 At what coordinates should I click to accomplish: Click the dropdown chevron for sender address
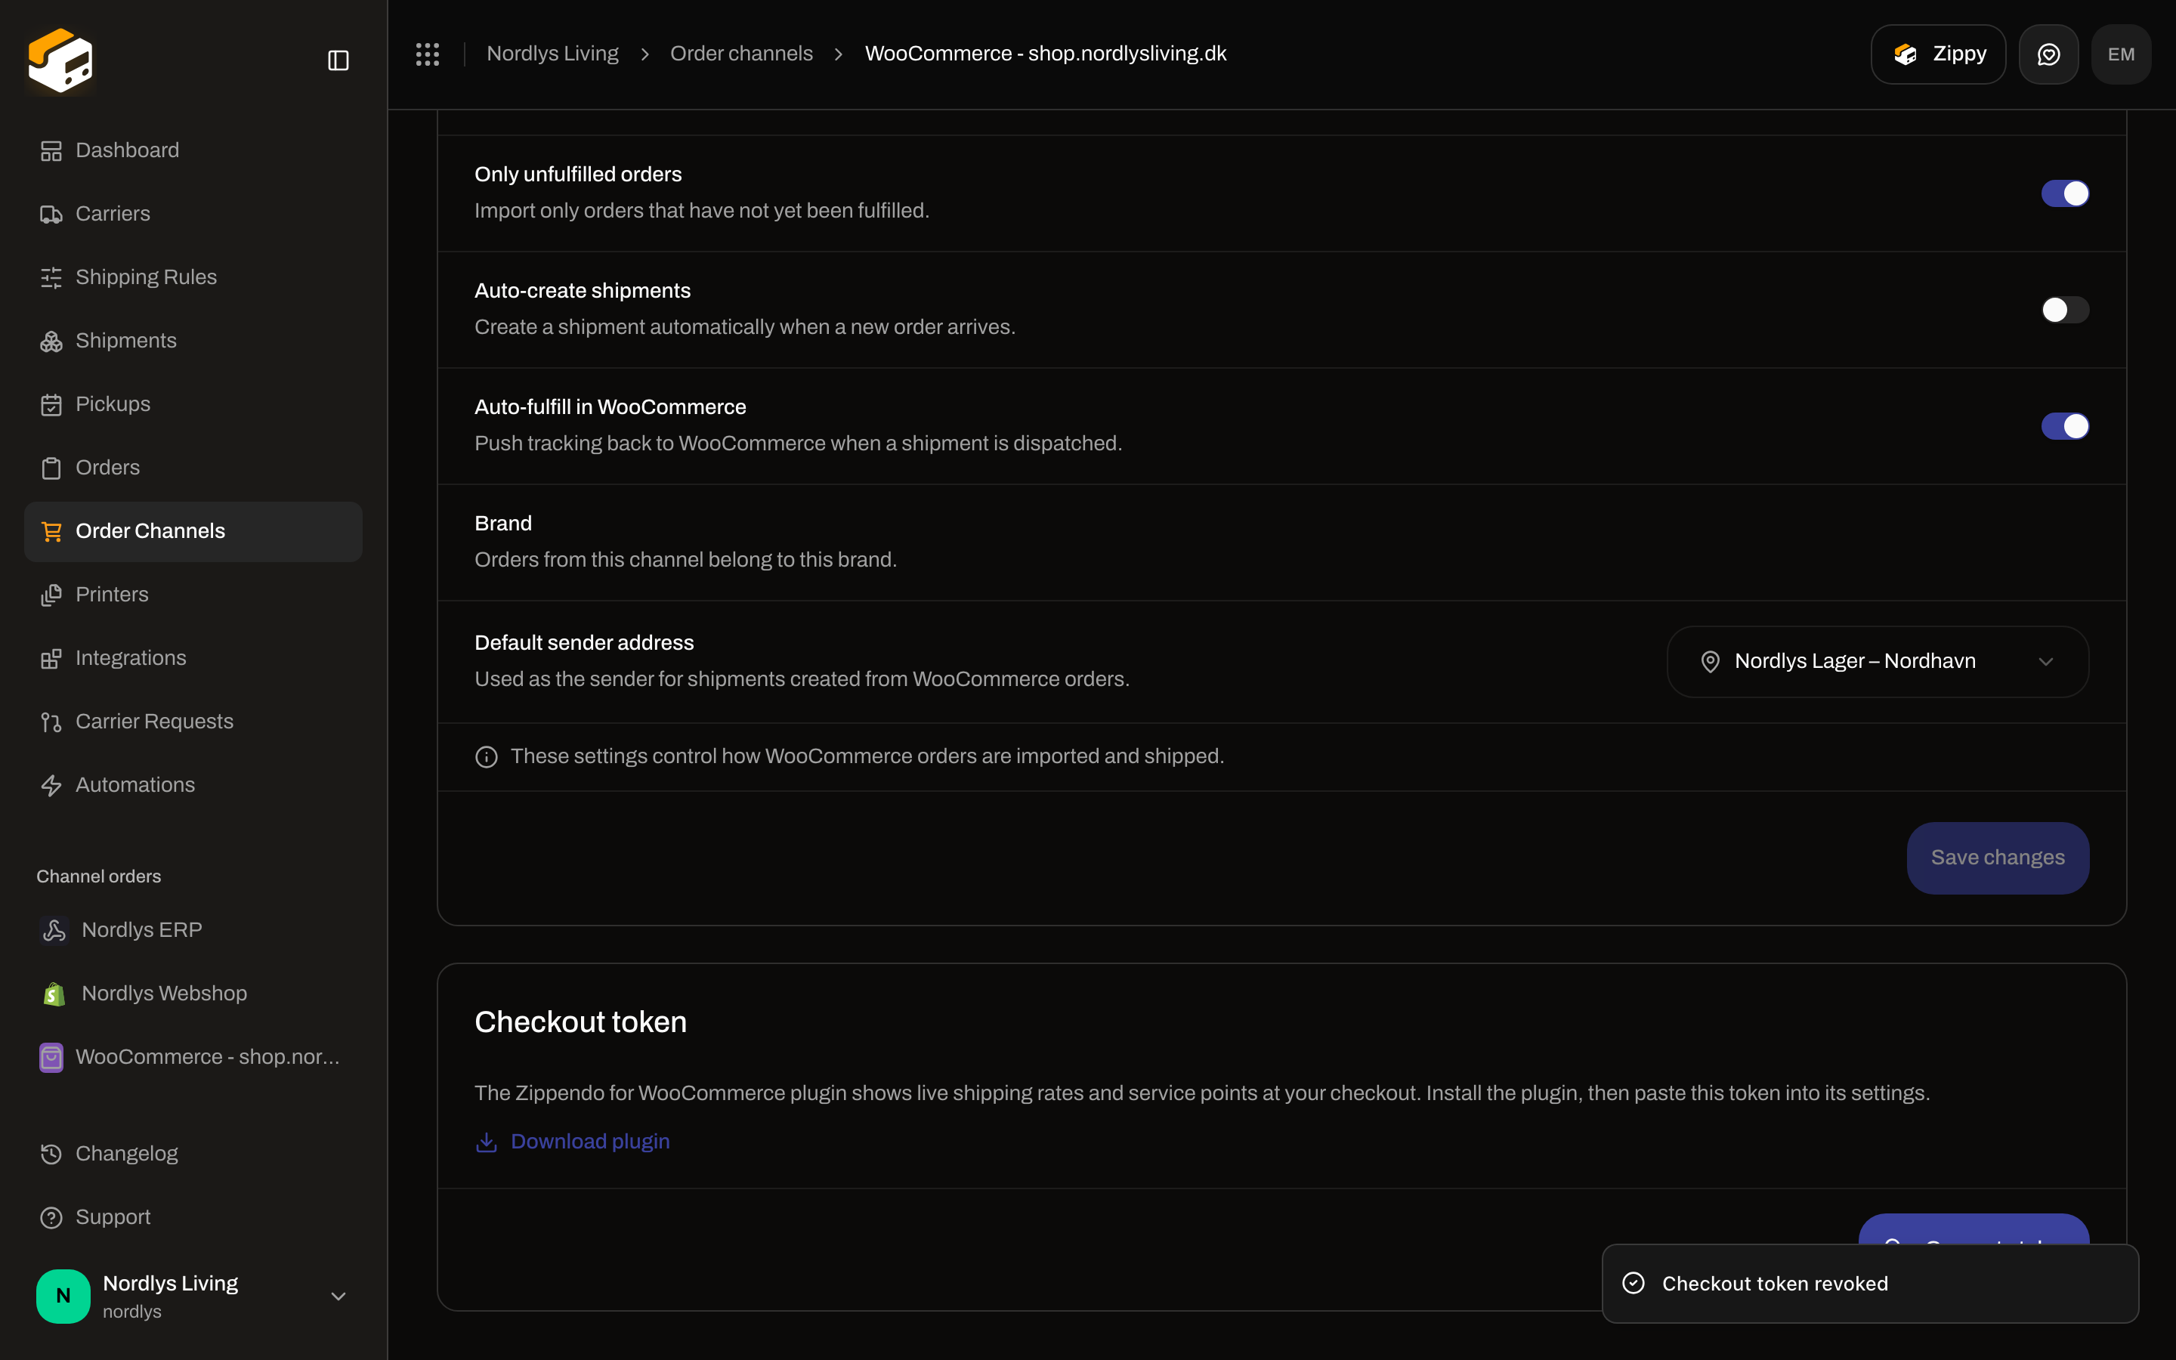[x=2045, y=662]
